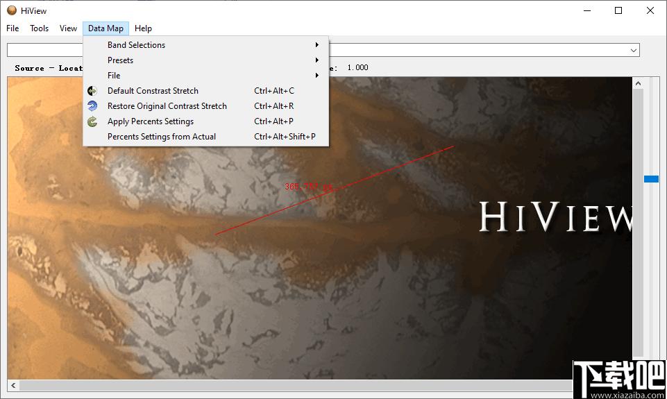Screen dimensions: 667x399
Task: Select Percents Settings from Actual
Action: pos(206,137)
